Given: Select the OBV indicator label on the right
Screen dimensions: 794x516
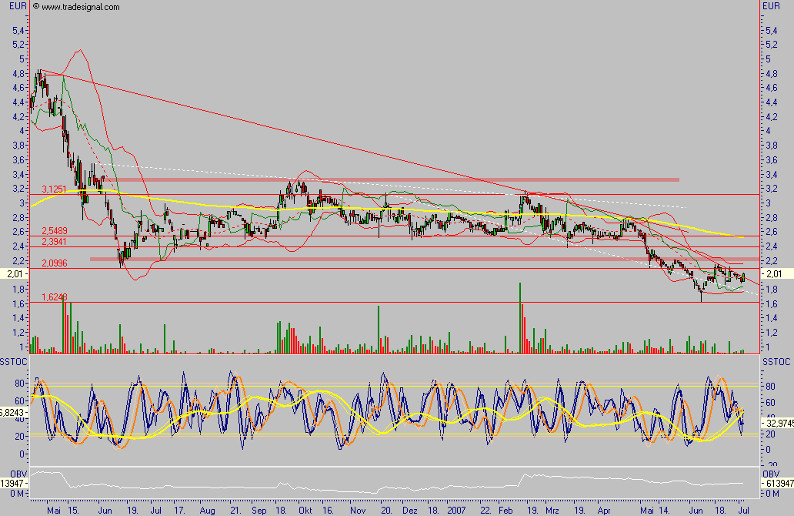Looking at the screenshot, I should [771, 474].
